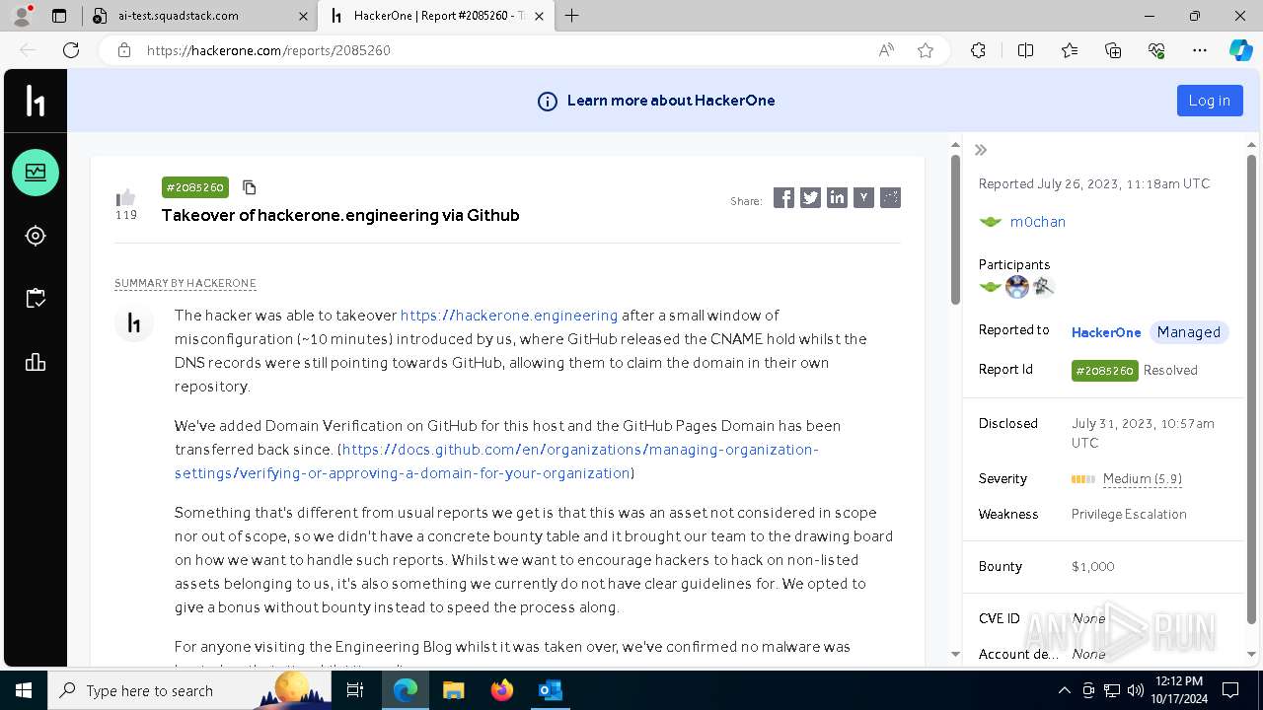Image resolution: width=1263 pixels, height=710 pixels.
Task: Open Medium (5.9) severity details
Action: point(1142,479)
